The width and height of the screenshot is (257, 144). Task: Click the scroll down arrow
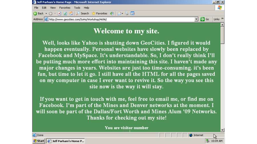[222, 130]
